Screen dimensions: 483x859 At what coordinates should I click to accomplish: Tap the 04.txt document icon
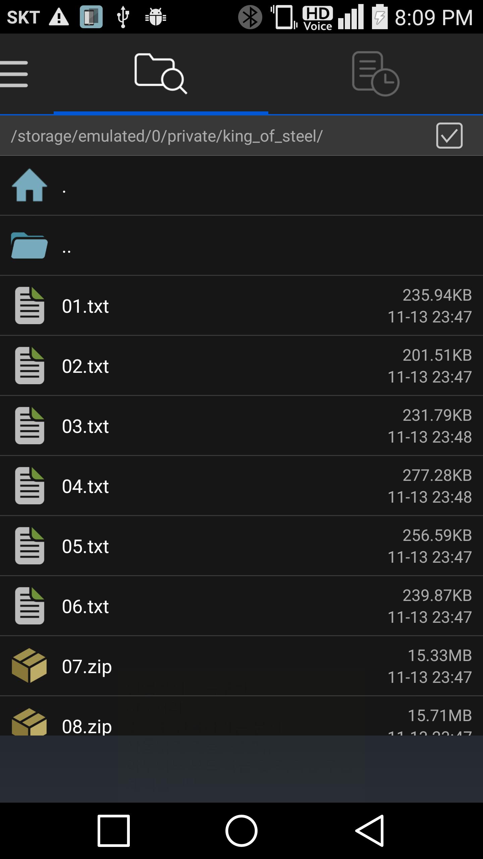click(x=30, y=486)
